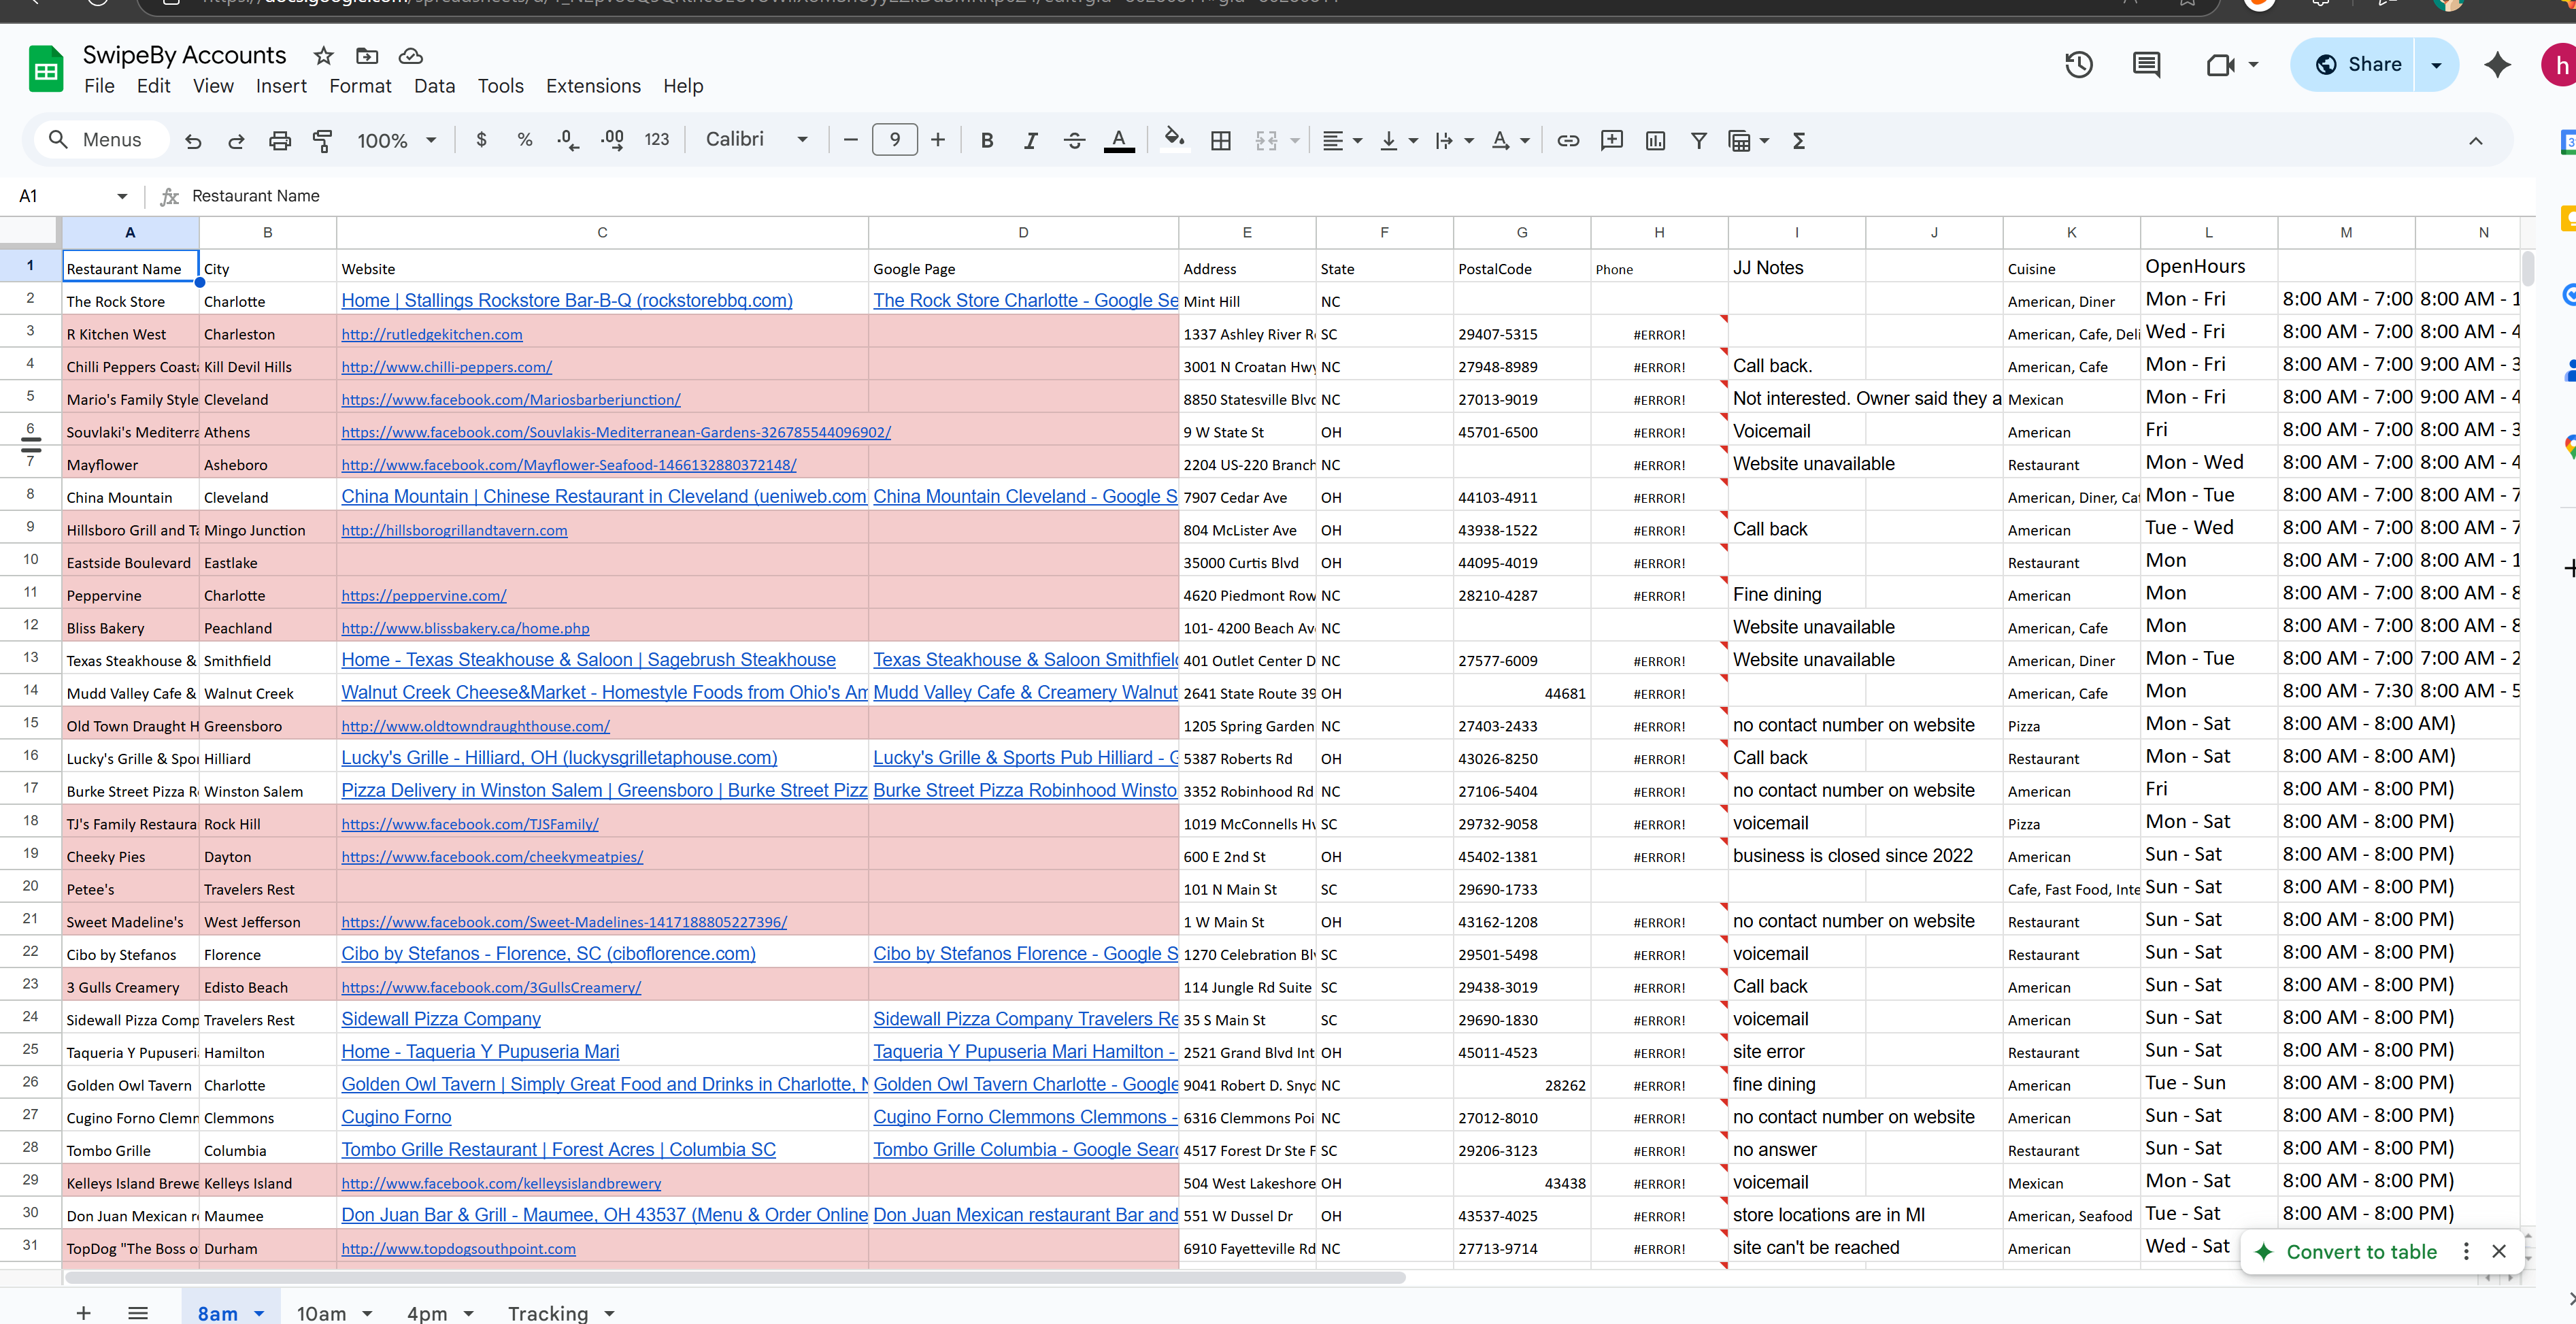2576x1324 pixels.
Task: Apply percent format
Action: tap(524, 140)
